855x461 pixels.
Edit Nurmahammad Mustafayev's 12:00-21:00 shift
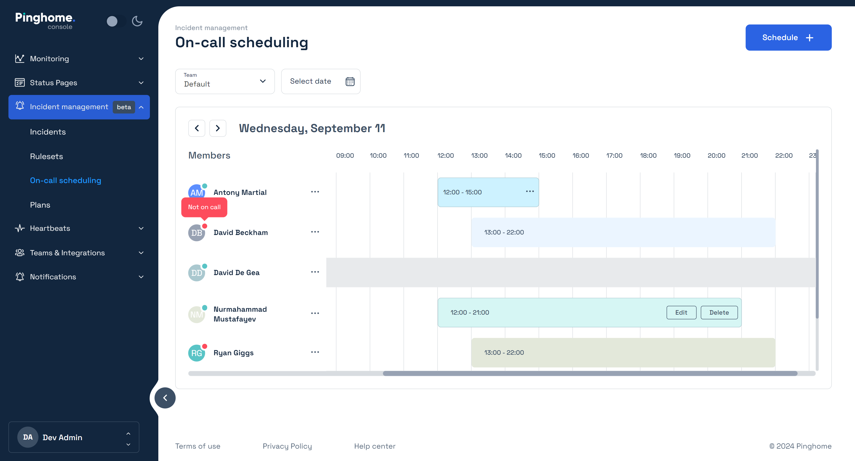tap(681, 312)
